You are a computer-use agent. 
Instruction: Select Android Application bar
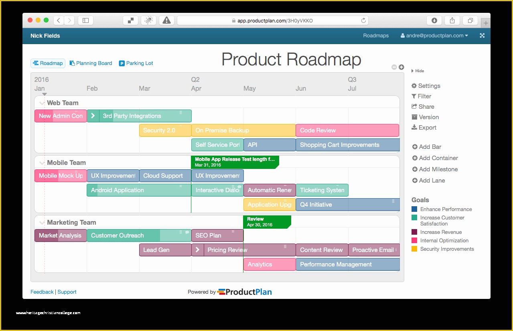click(x=139, y=190)
